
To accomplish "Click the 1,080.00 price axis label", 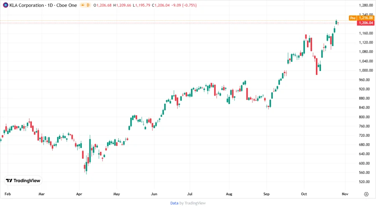I will click(x=366, y=52).
